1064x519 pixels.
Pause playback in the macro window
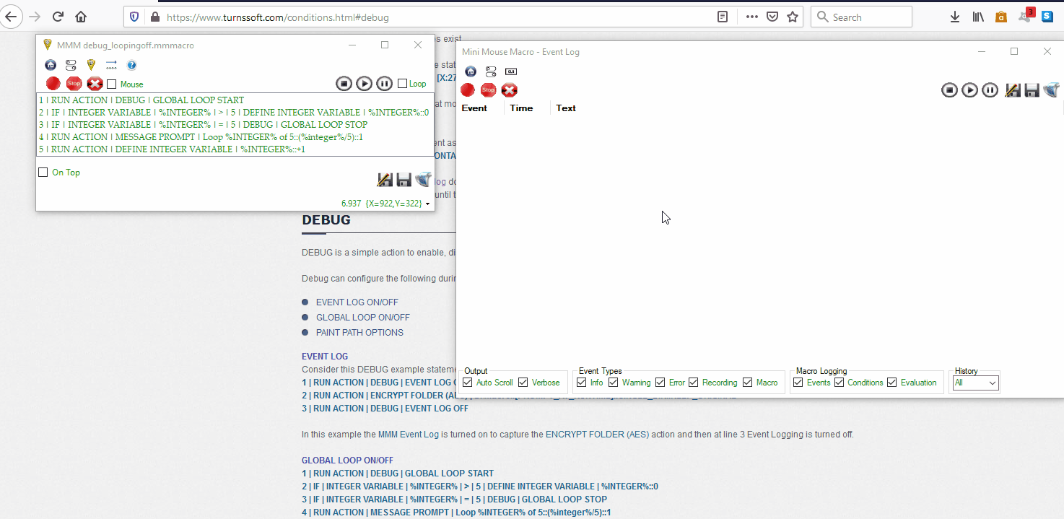[x=384, y=84]
